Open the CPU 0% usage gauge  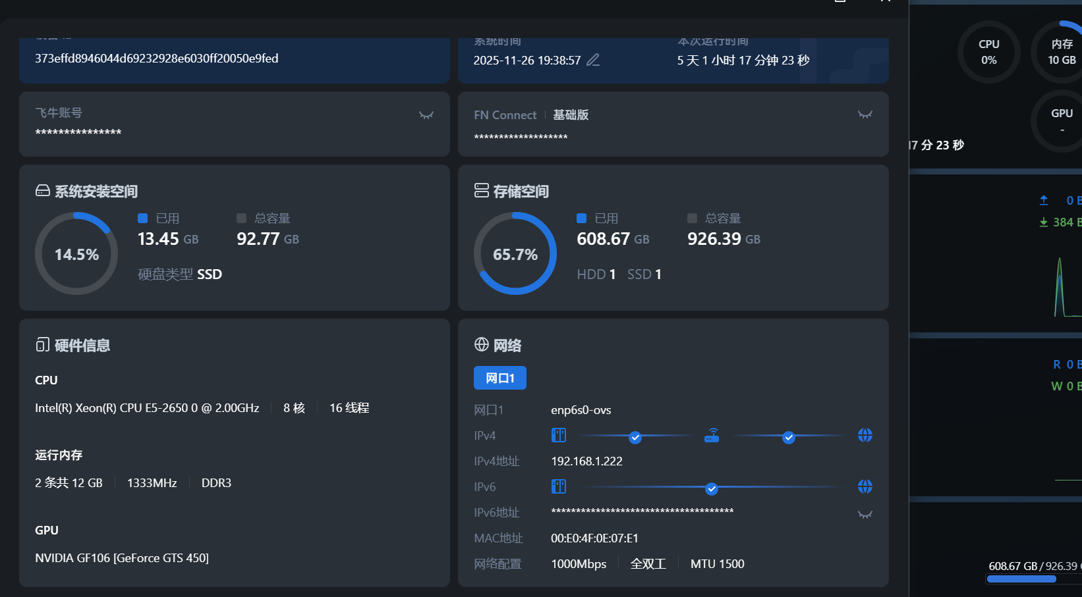click(x=988, y=52)
